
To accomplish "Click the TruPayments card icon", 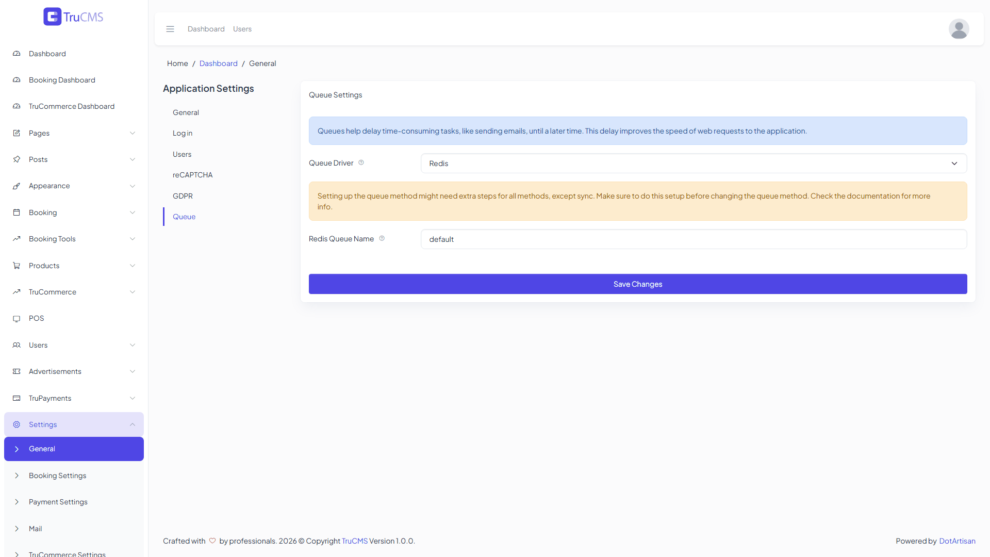I will [16, 398].
